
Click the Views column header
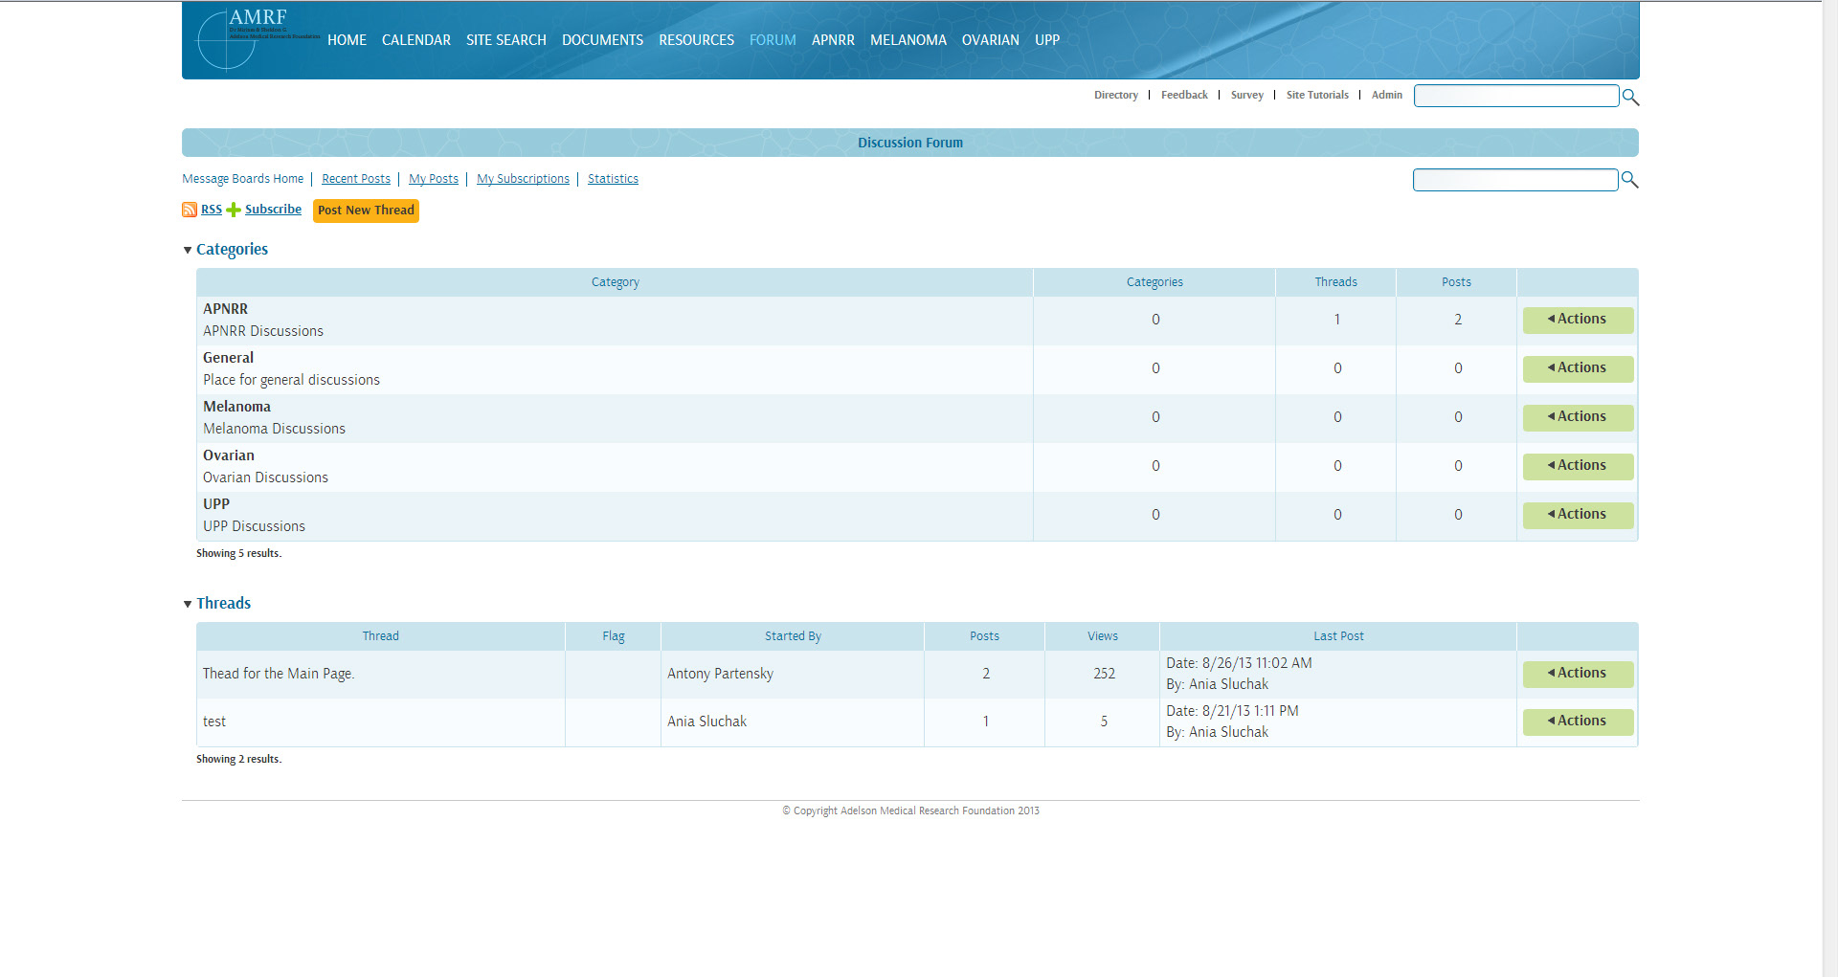coord(1102,636)
